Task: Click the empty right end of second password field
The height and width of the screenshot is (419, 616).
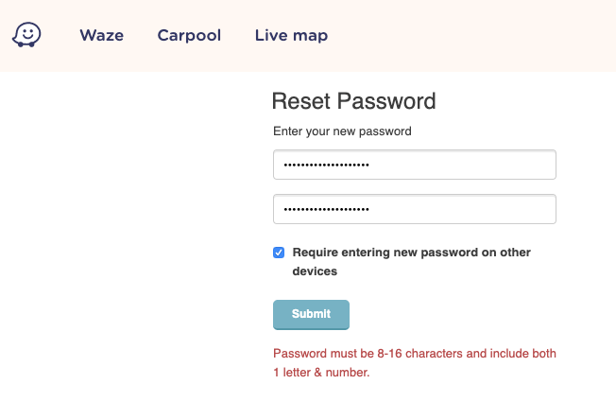Action: coord(510,209)
